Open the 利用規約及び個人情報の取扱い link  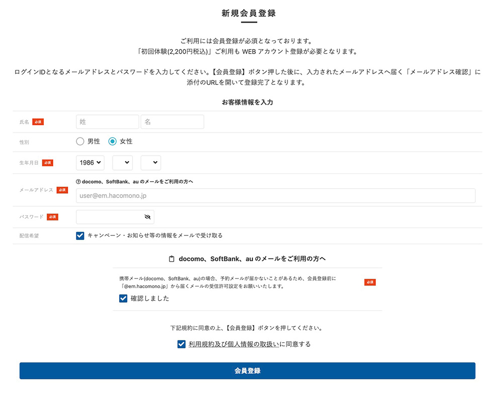point(234,344)
